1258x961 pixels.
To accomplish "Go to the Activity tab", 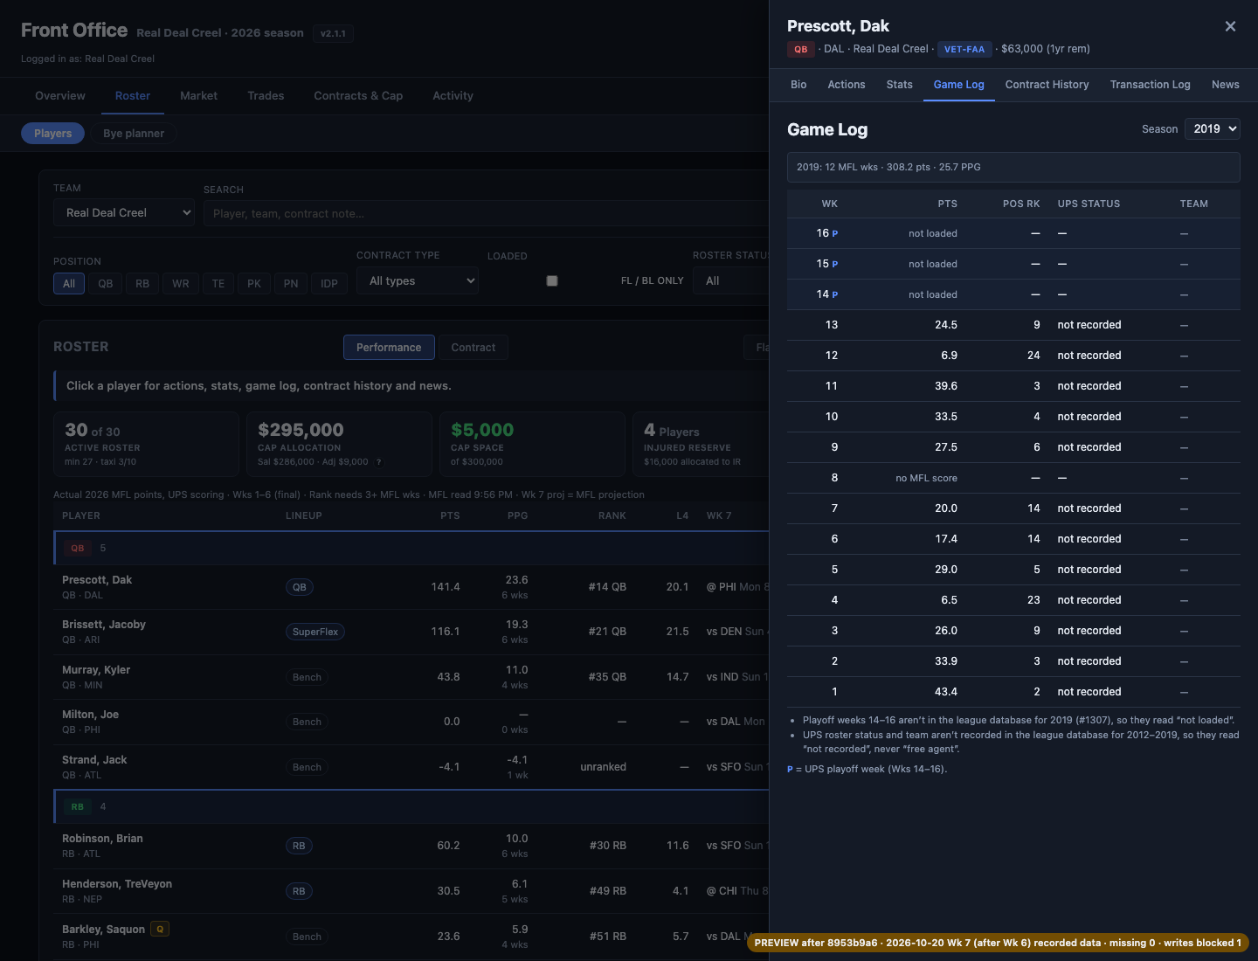I will coord(453,96).
